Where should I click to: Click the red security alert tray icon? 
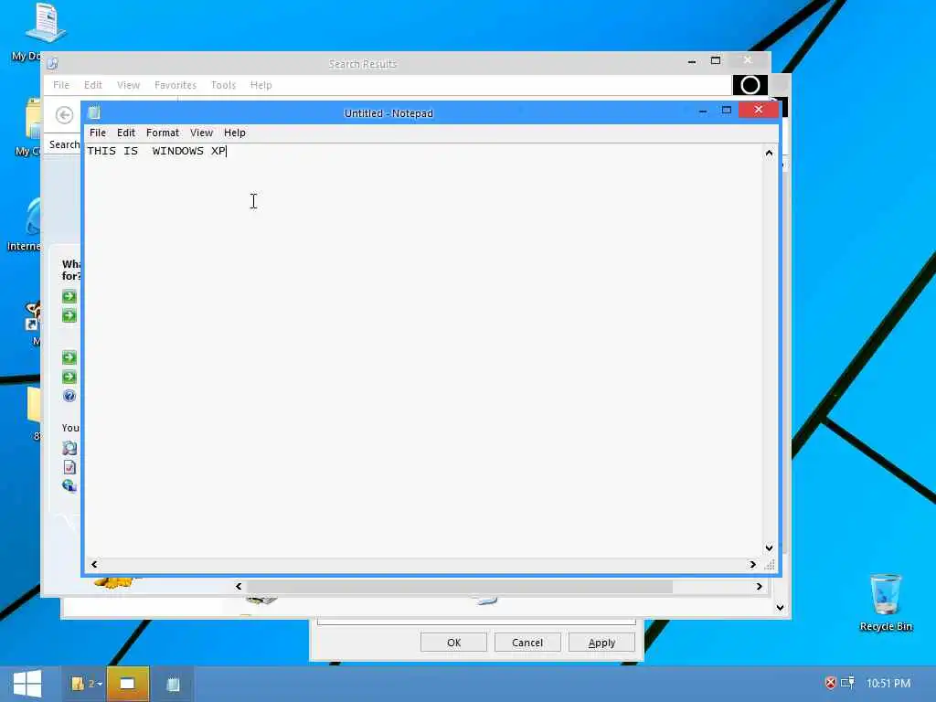[x=830, y=683]
